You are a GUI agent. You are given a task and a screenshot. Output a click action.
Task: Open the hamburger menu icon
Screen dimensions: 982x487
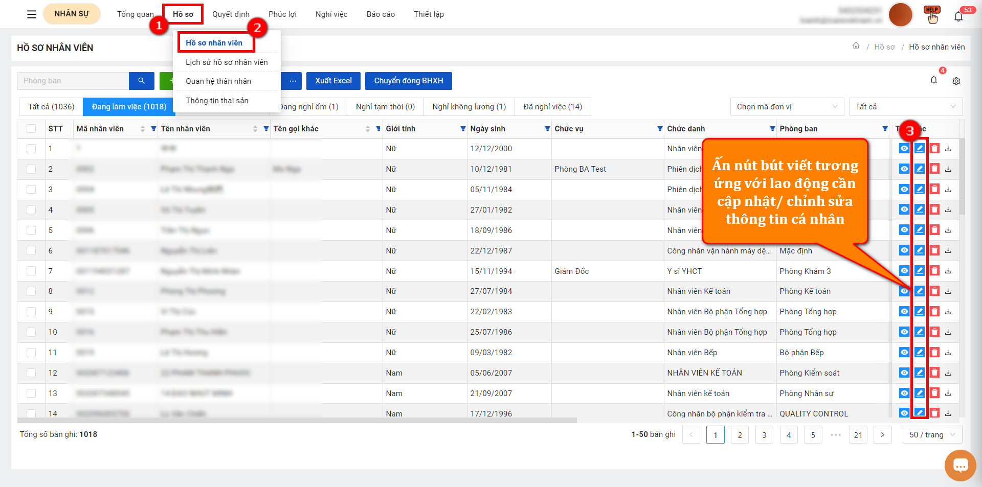(x=31, y=14)
